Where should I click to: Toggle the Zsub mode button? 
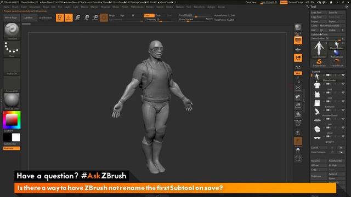158,15
